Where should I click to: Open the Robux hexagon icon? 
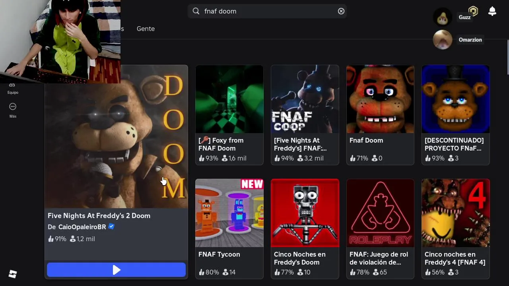(473, 11)
